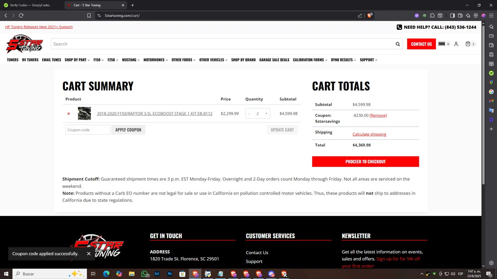The height and width of the screenshot is (279, 497).
Task: Open Lightroom Classic from taskbar
Action: pyautogui.click(x=157, y=274)
